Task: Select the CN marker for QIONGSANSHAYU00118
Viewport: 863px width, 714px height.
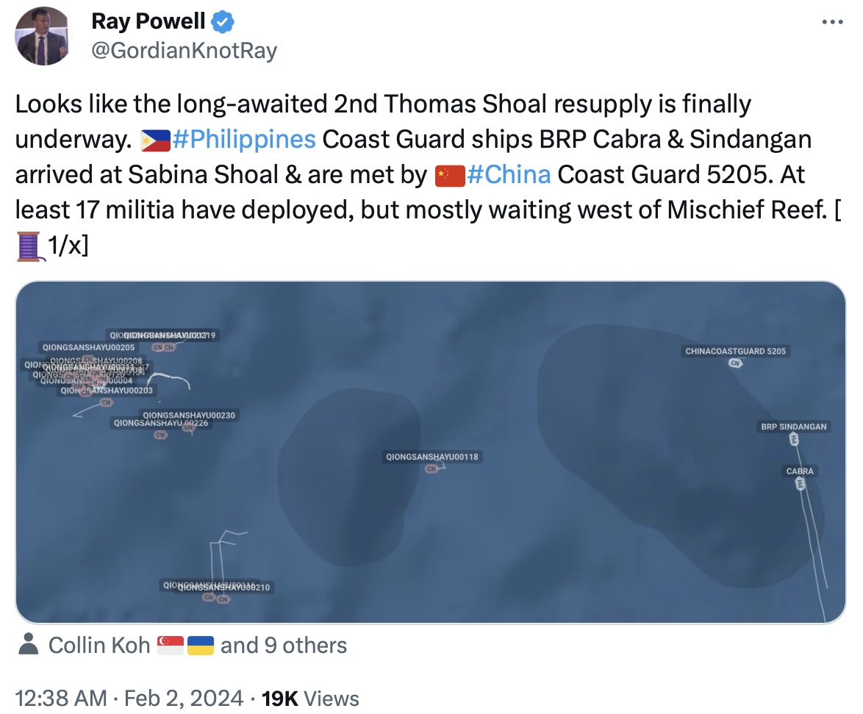Action: click(431, 468)
